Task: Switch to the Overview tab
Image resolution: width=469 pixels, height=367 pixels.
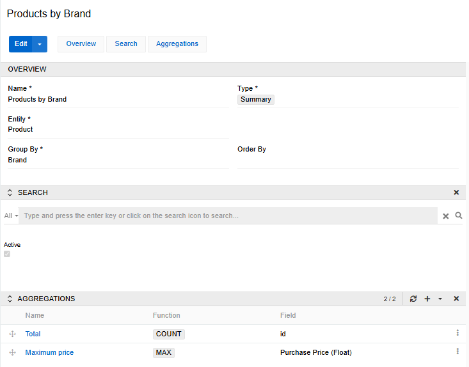Action: [81, 43]
